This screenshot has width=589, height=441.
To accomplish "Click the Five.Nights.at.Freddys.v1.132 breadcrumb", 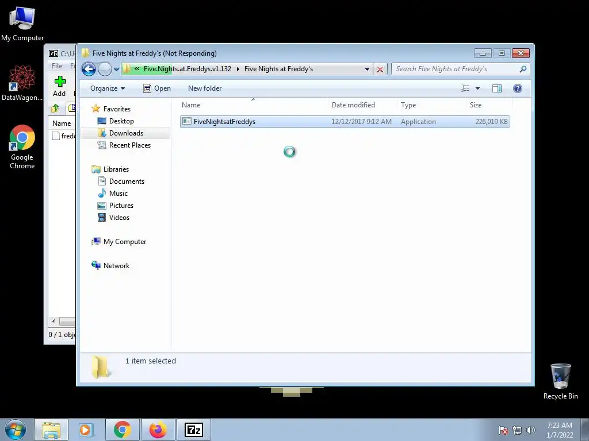I will click(x=187, y=69).
